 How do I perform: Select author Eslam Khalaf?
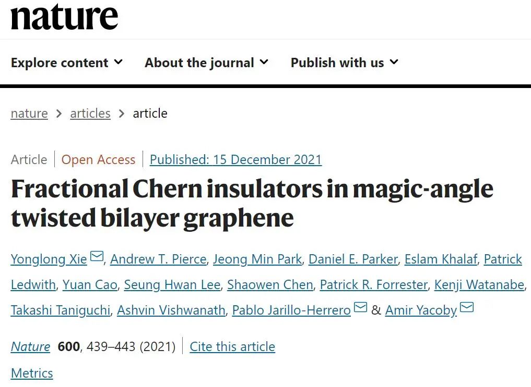(441, 259)
